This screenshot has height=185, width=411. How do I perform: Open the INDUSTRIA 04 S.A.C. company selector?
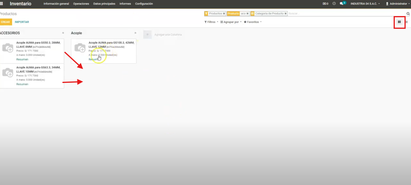click(365, 4)
